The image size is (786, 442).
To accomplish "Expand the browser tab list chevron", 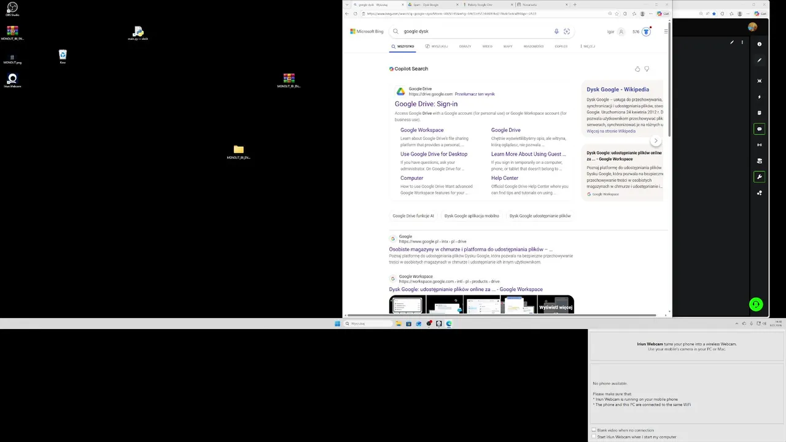I will point(347,4).
